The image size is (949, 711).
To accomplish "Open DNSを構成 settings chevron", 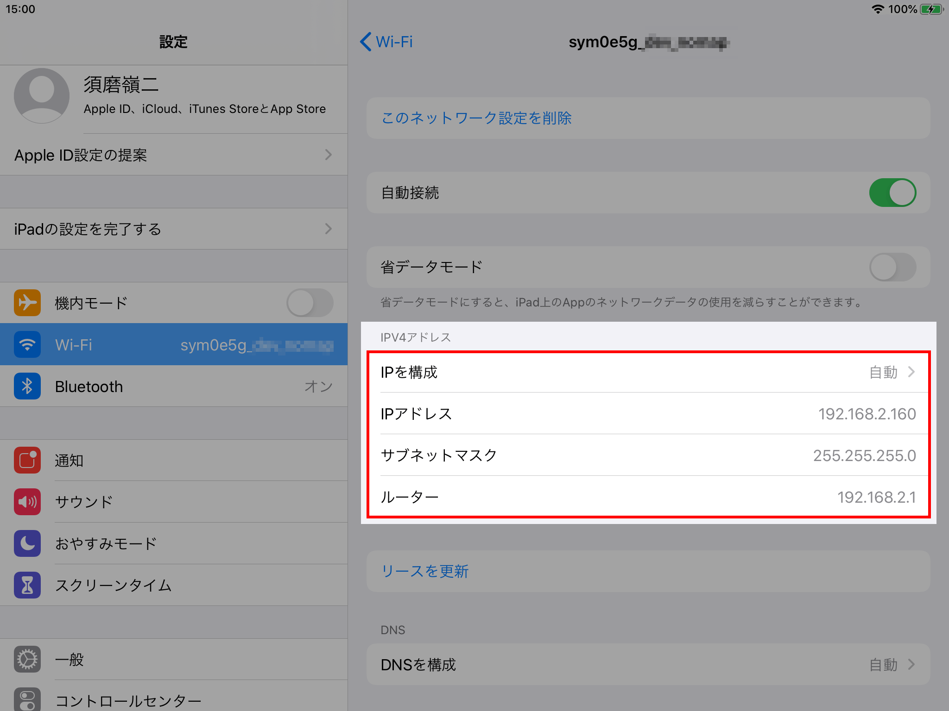I will point(911,664).
